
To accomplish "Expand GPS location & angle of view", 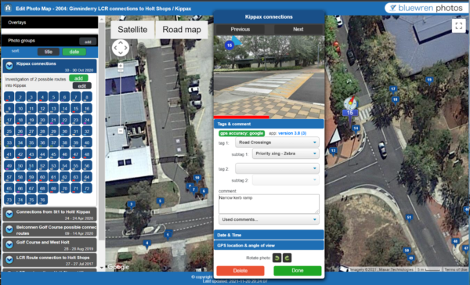I will pos(269,245).
